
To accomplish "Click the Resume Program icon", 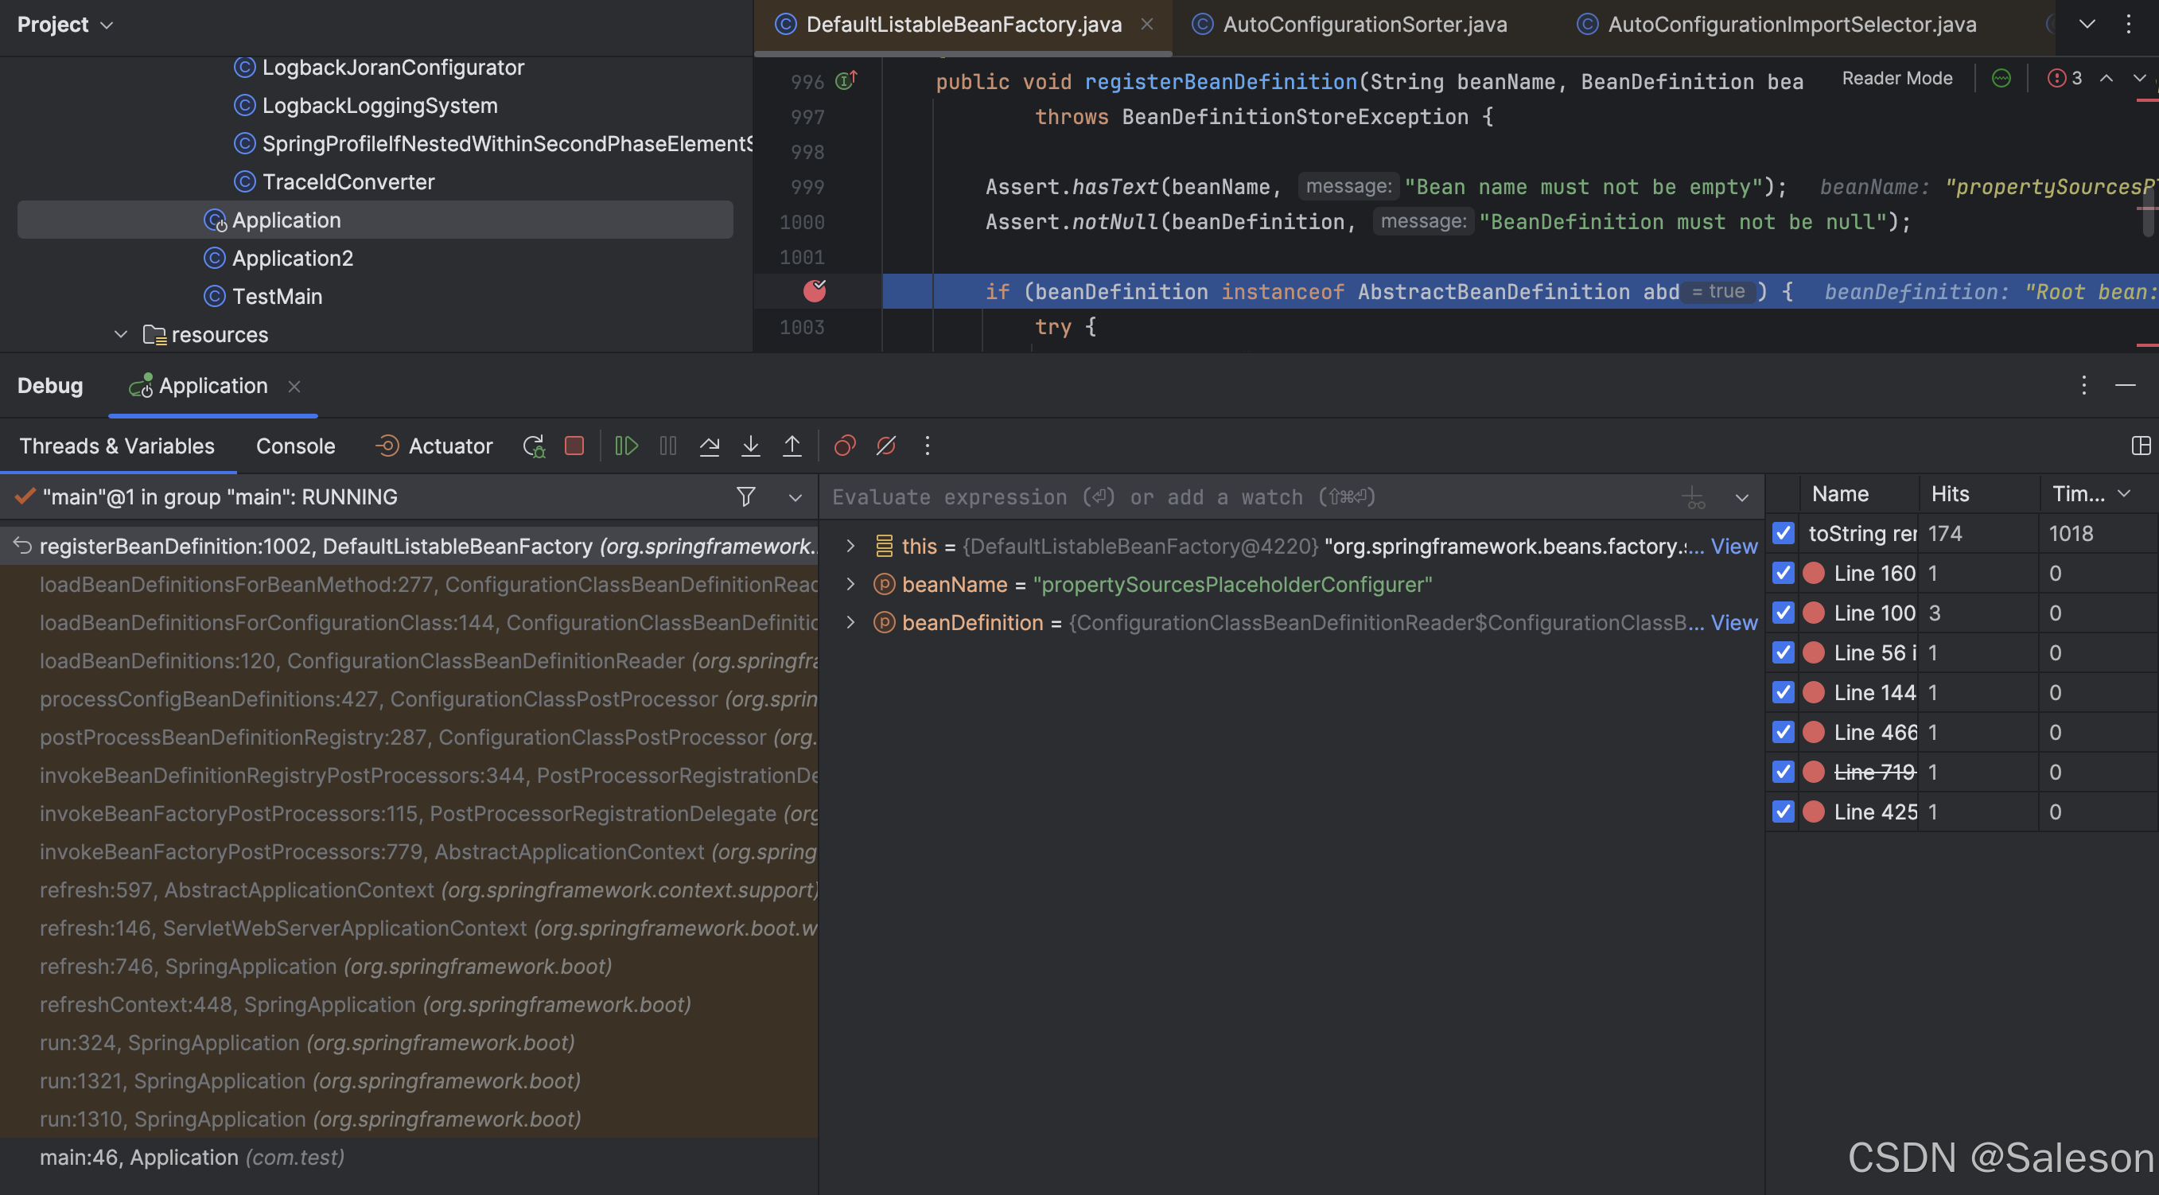I will pos(625,445).
